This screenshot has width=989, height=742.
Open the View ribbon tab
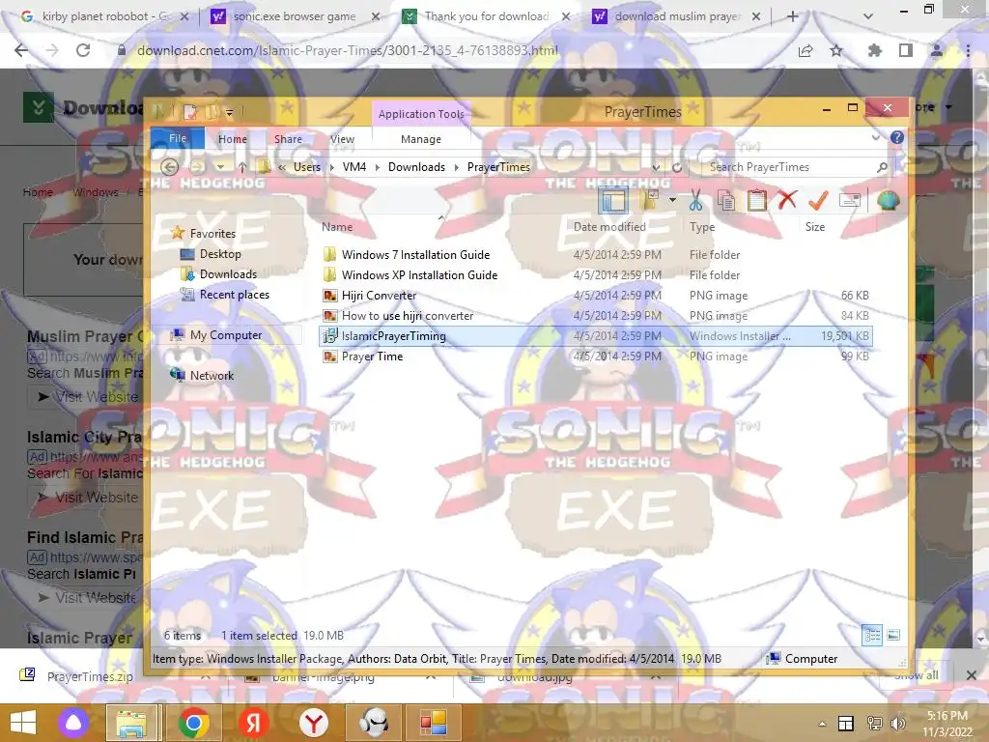[342, 139]
